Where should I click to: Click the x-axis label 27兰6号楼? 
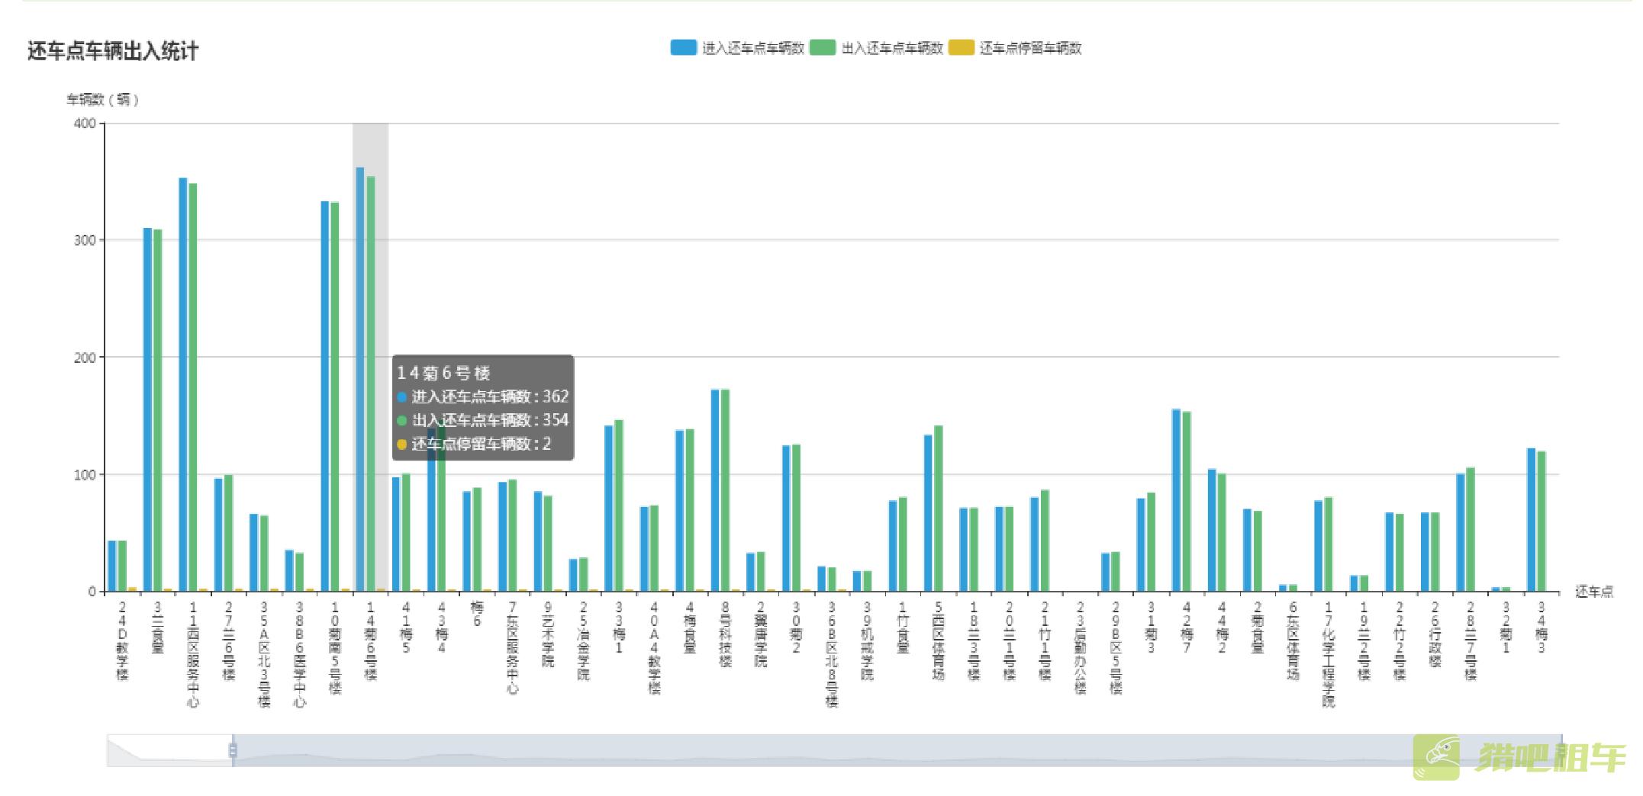coord(228,641)
